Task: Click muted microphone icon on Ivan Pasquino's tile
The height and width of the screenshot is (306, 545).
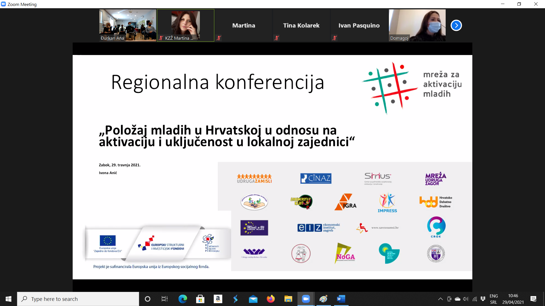Action: point(335,38)
